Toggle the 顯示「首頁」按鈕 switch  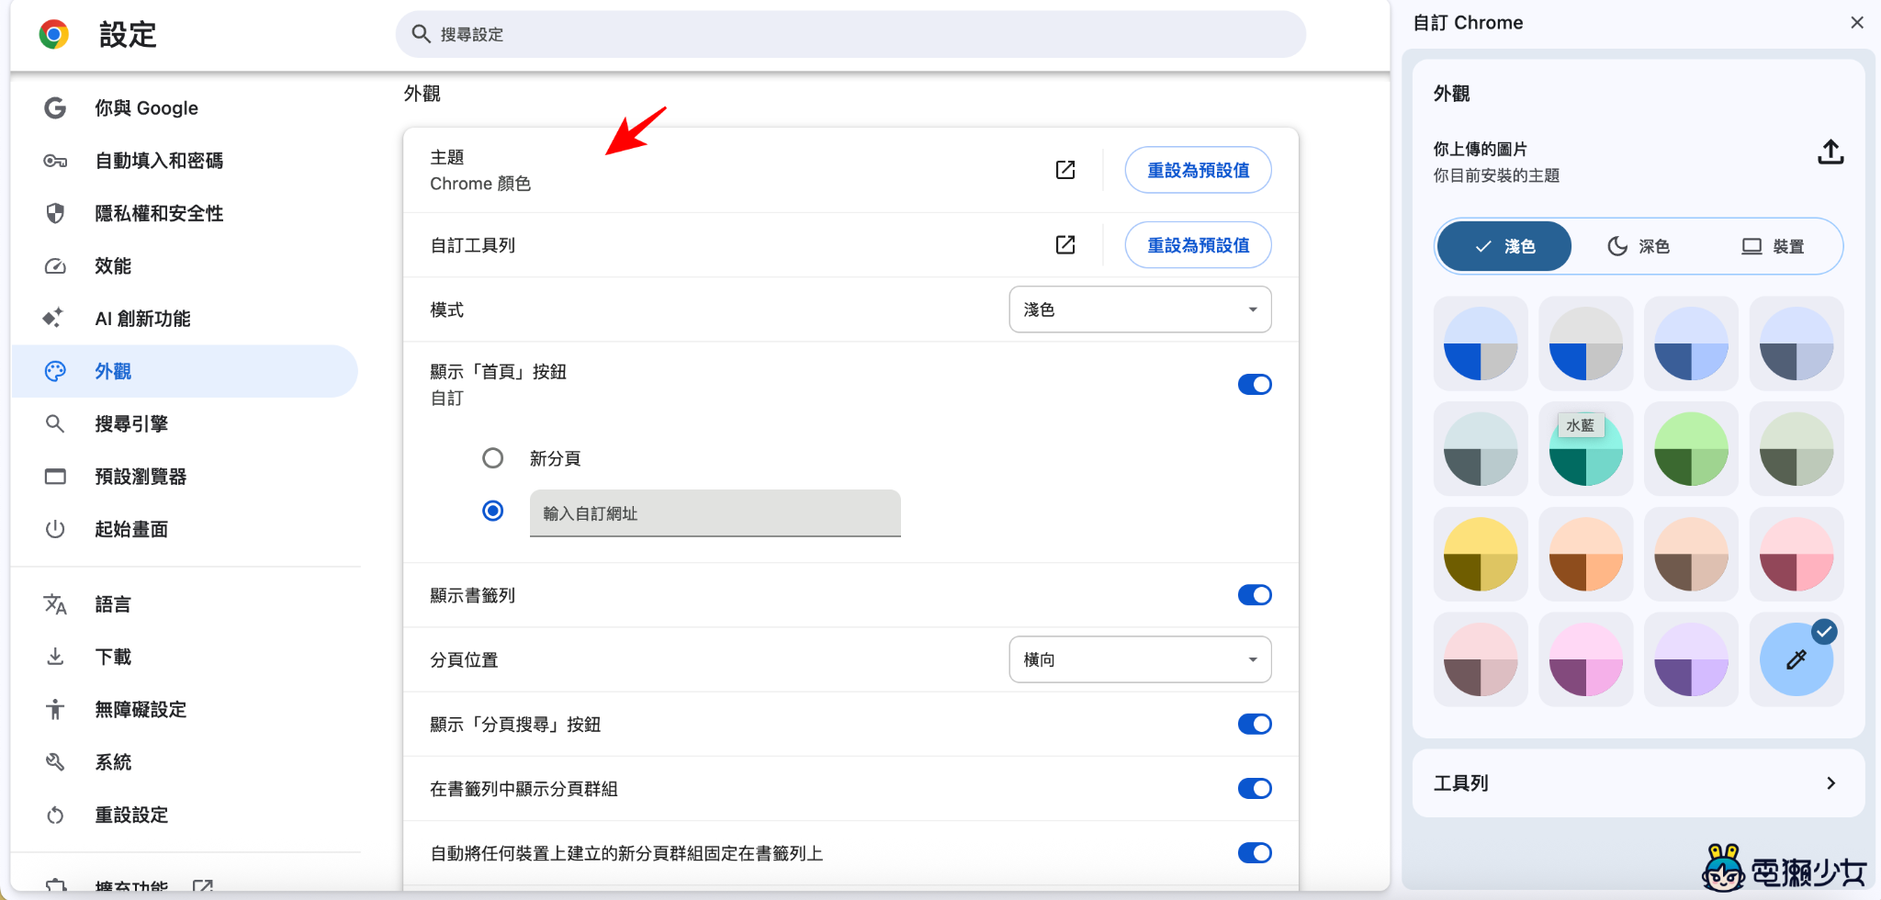coord(1255,384)
